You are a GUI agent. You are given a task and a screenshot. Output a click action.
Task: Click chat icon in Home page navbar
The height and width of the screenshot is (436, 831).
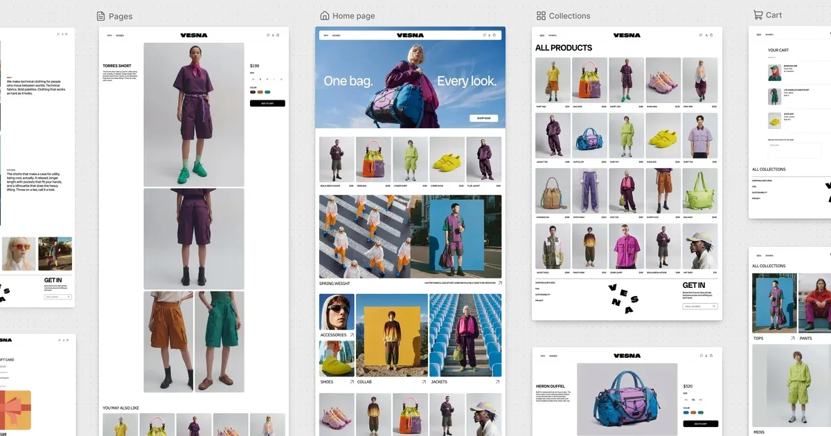tap(484, 35)
